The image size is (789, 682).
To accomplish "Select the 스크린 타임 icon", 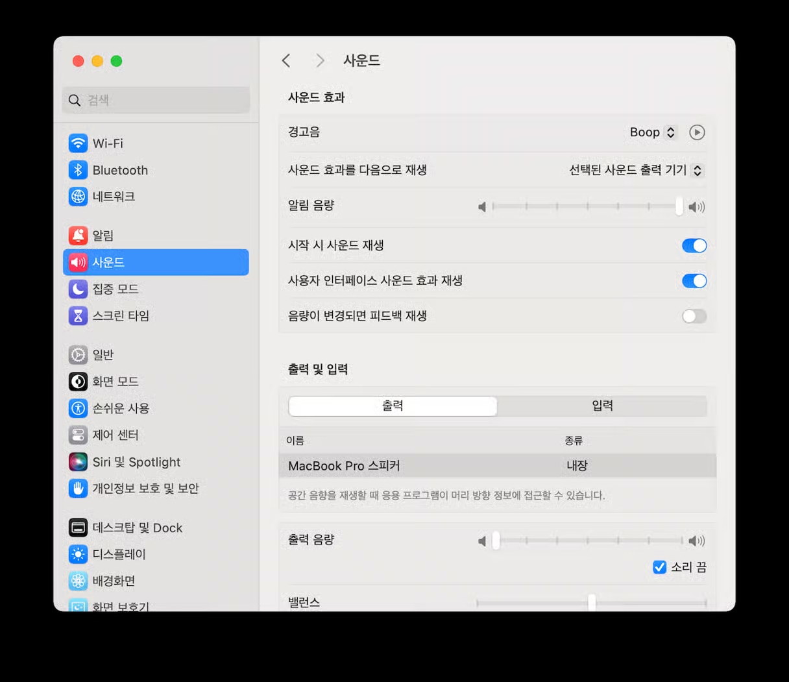I will tap(78, 315).
